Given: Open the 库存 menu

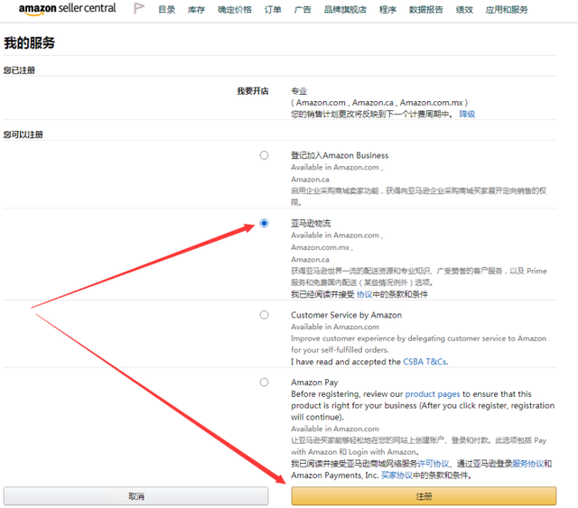Looking at the screenshot, I should (x=196, y=10).
